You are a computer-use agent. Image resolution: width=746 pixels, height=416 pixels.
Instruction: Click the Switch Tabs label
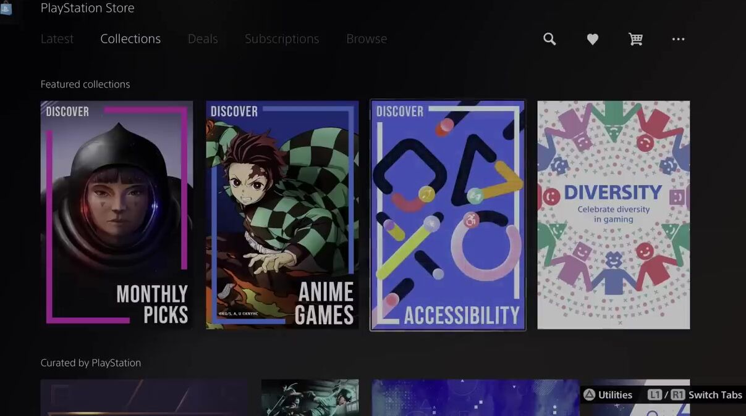tap(715, 395)
